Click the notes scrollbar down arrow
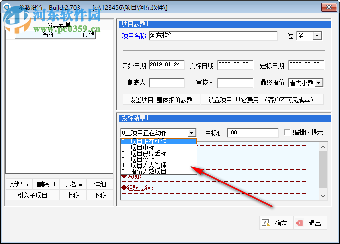 coord(323,196)
